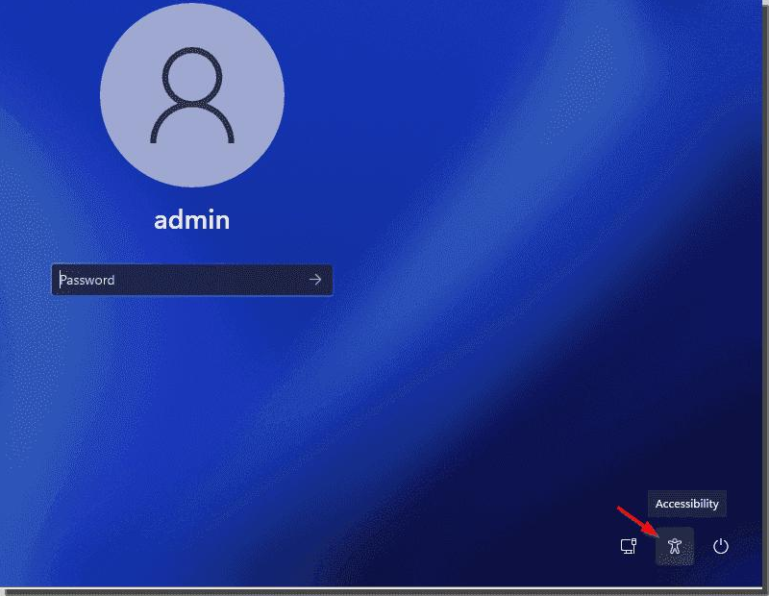The height and width of the screenshot is (596, 769).
Task: Select the admin username text
Action: [x=192, y=219]
